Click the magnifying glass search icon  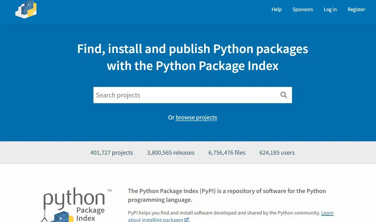283,95
